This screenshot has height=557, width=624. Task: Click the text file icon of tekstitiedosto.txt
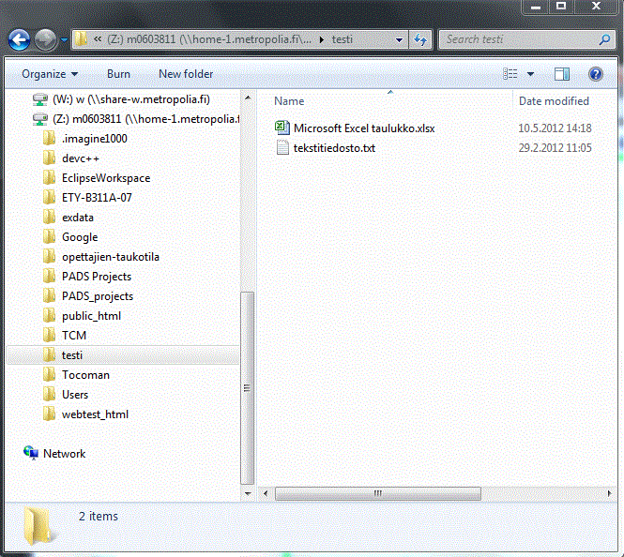point(282,147)
